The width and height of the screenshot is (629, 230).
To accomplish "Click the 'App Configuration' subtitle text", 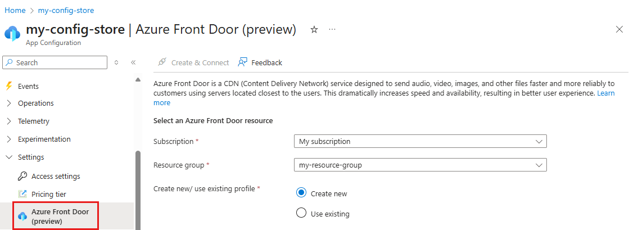I will tap(53, 43).
